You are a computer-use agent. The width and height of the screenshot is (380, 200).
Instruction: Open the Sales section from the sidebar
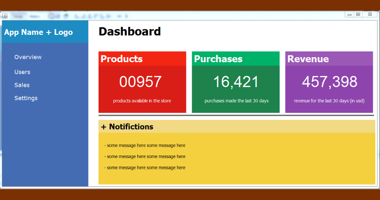tap(22, 85)
